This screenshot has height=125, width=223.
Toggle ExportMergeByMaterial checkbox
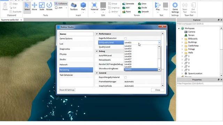click(125, 77)
